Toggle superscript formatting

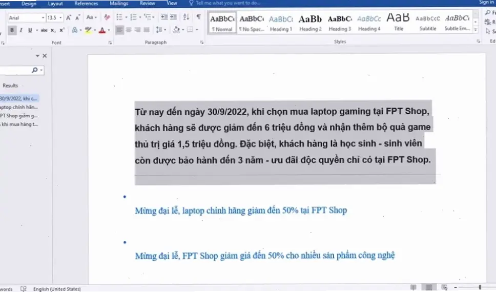point(62,30)
